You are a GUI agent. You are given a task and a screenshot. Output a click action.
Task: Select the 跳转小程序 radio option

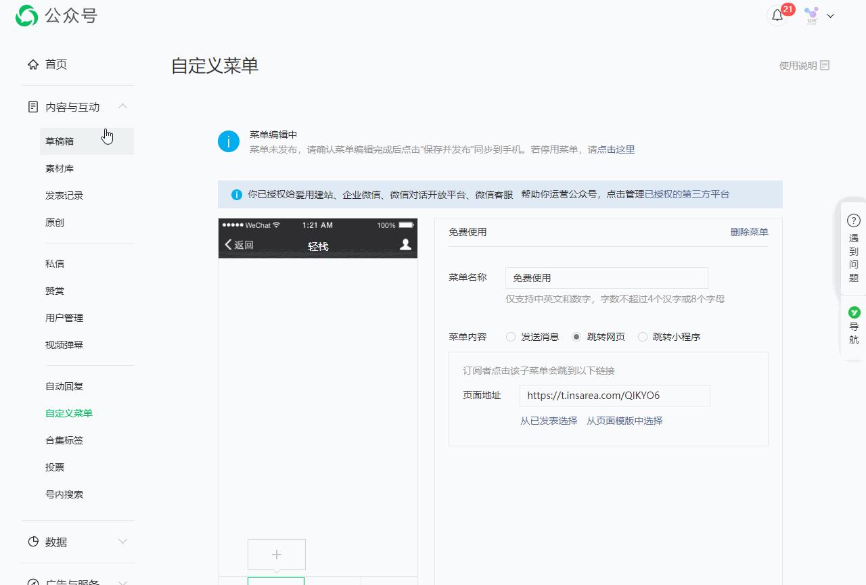pyautogui.click(x=642, y=336)
